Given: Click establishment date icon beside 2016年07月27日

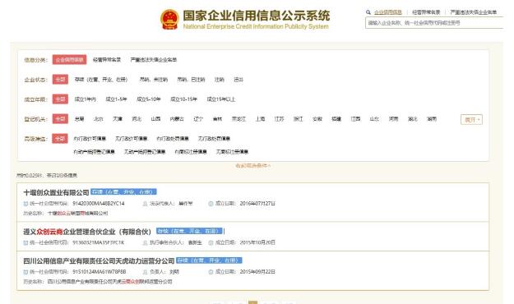Looking at the screenshot, I should tap(211, 204).
